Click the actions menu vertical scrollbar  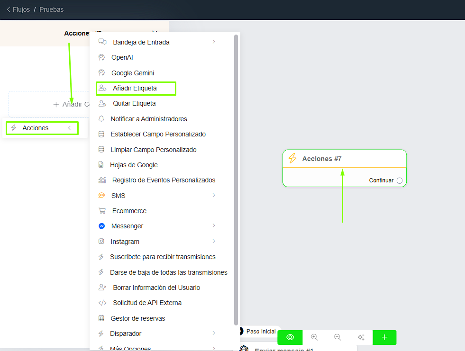coord(236,180)
